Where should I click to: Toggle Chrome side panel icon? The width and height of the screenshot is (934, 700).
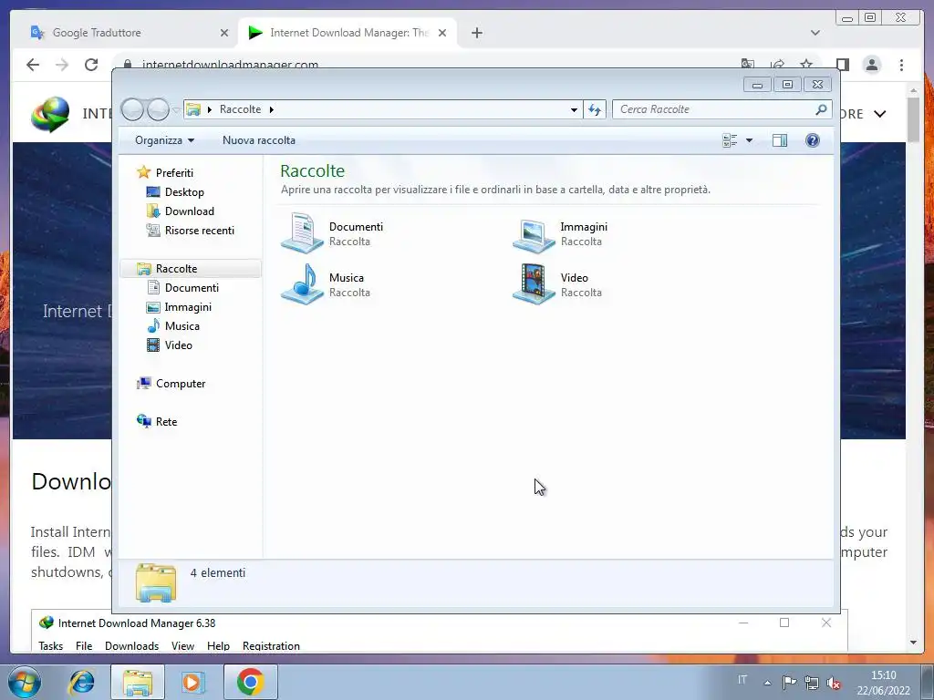pyautogui.click(x=842, y=65)
